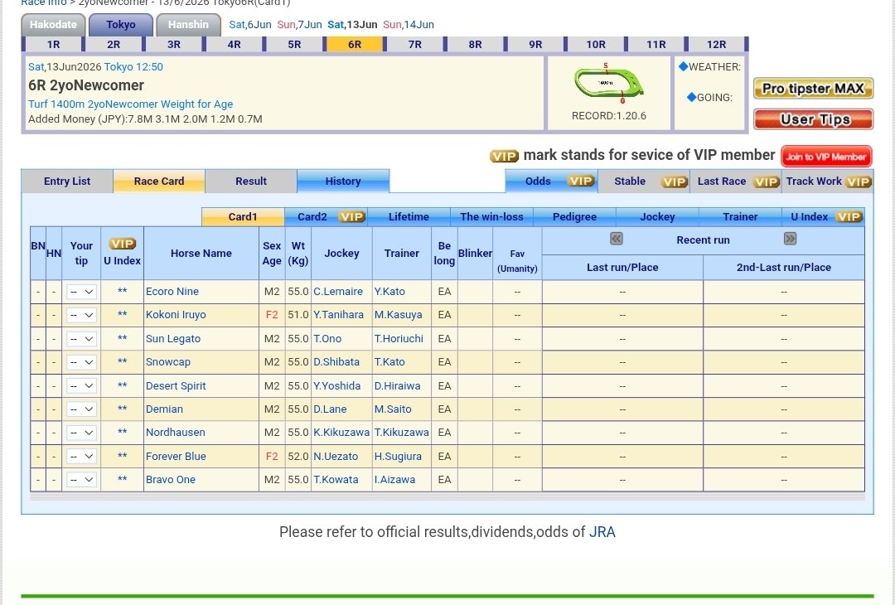Open the Tokyo course map thumbnail
Image resolution: width=895 pixels, height=605 pixels.
tap(608, 84)
